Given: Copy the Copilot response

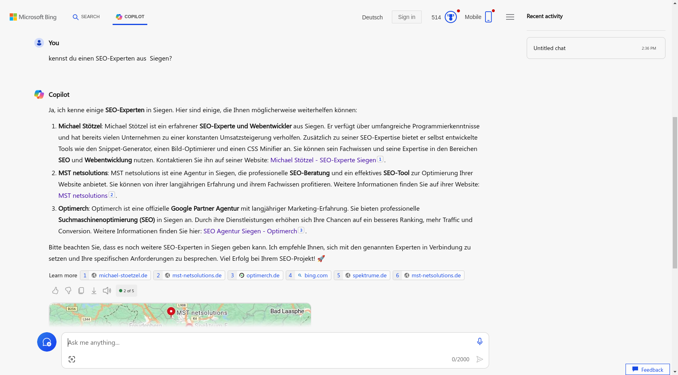Looking at the screenshot, I should point(81,291).
